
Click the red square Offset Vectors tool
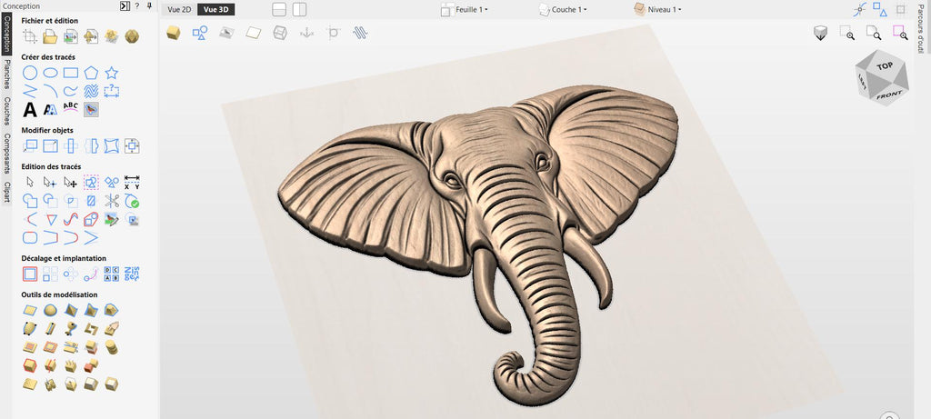(x=30, y=274)
